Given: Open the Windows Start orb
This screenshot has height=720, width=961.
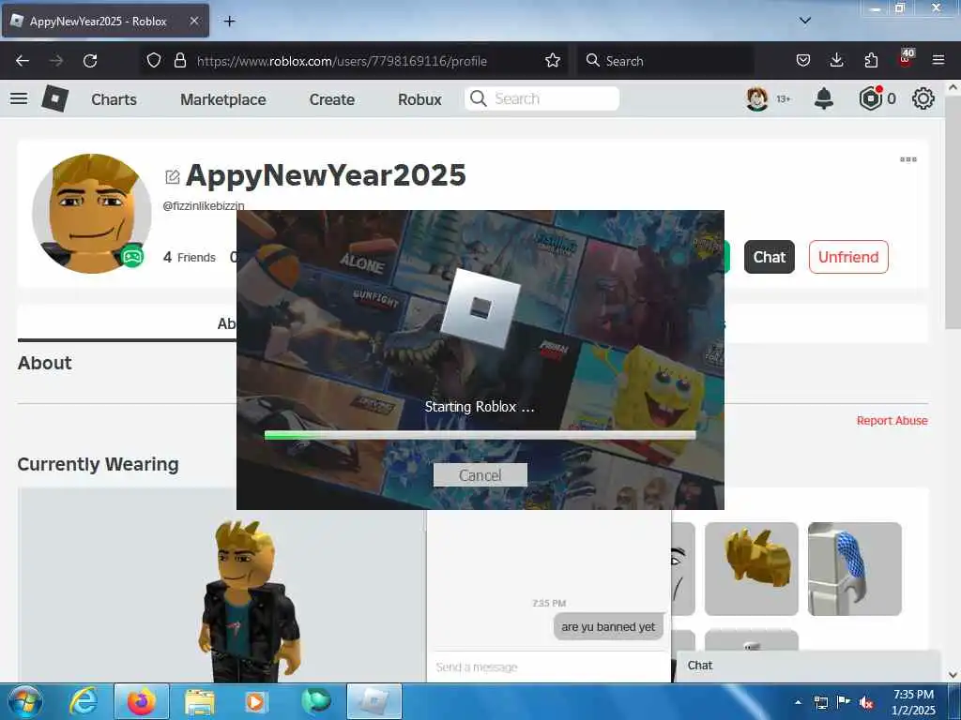Looking at the screenshot, I should [x=25, y=701].
